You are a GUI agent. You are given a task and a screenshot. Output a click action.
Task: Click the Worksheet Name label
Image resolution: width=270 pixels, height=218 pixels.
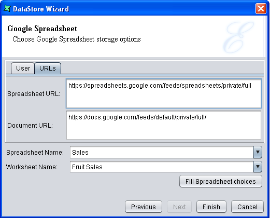32,167
